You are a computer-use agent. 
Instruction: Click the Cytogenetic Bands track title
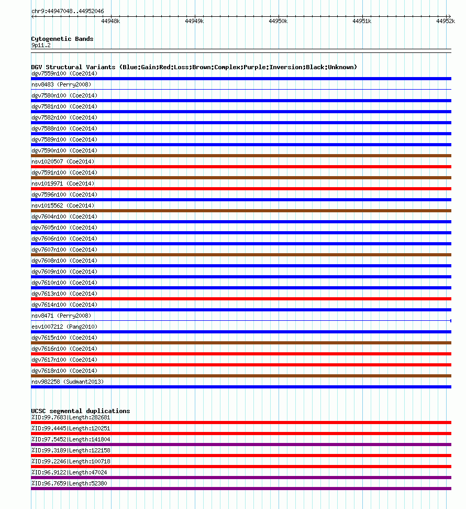pos(62,39)
